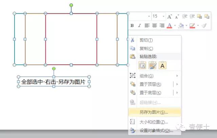Choose 复制(C) from the context menu
Screen dimensions: 217x138
click(x=155, y=48)
